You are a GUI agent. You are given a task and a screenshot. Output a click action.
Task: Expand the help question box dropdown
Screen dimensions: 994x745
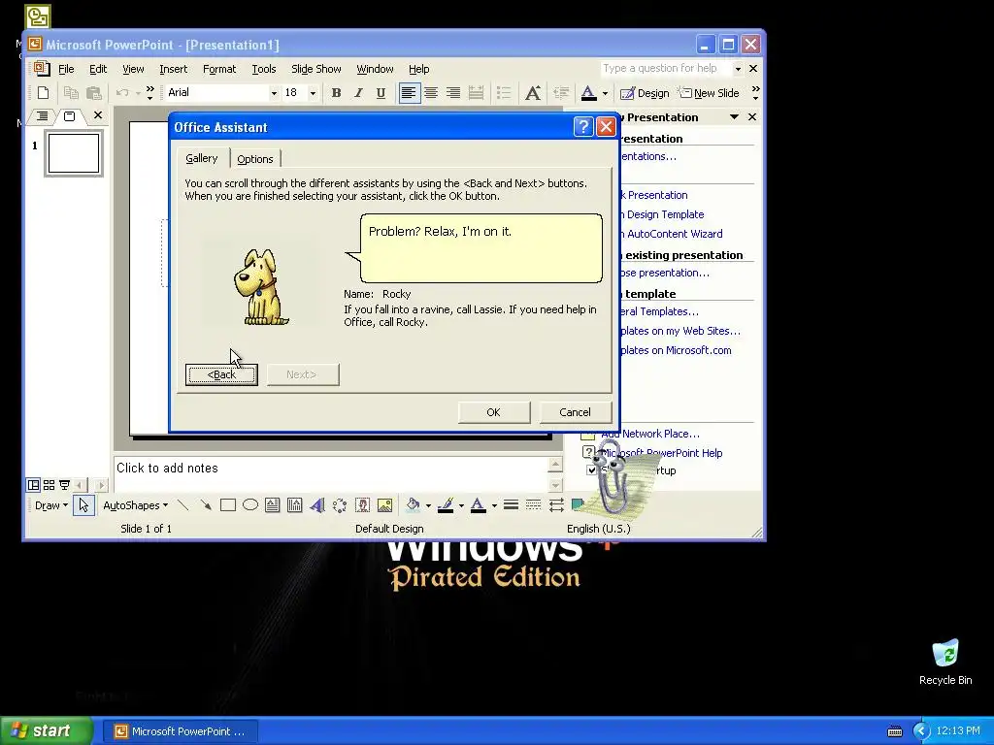738,69
